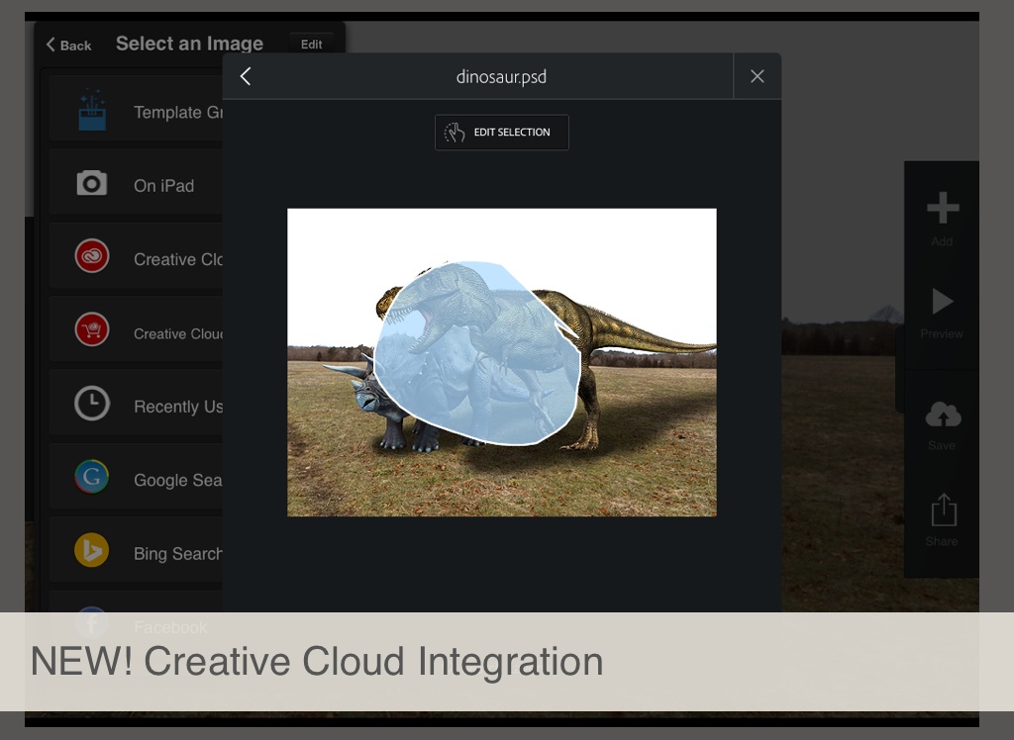Open the Bing Search icon

[92, 551]
